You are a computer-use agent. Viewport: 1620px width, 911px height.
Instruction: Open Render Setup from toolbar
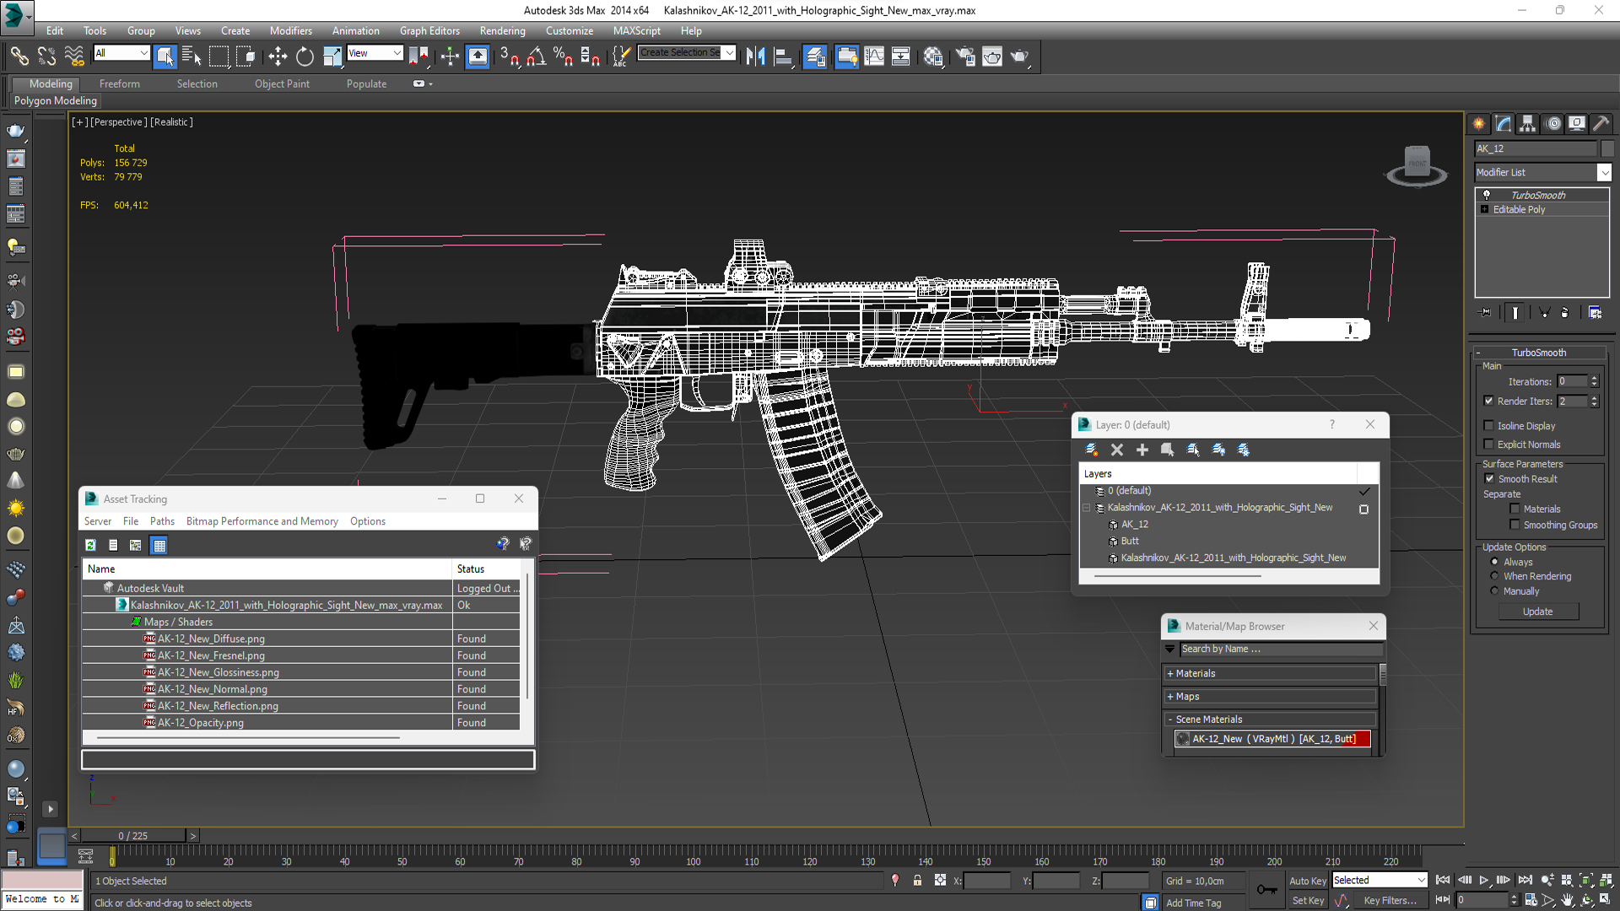coord(964,57)
